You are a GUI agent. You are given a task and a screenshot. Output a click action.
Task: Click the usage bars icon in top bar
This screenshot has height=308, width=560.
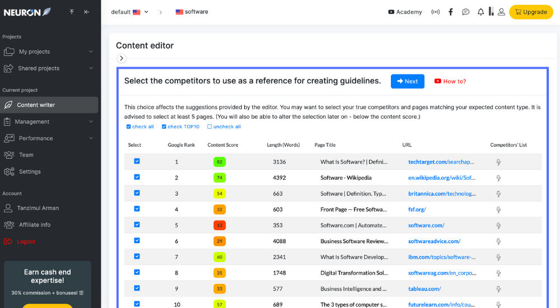(x=491, y=11)
